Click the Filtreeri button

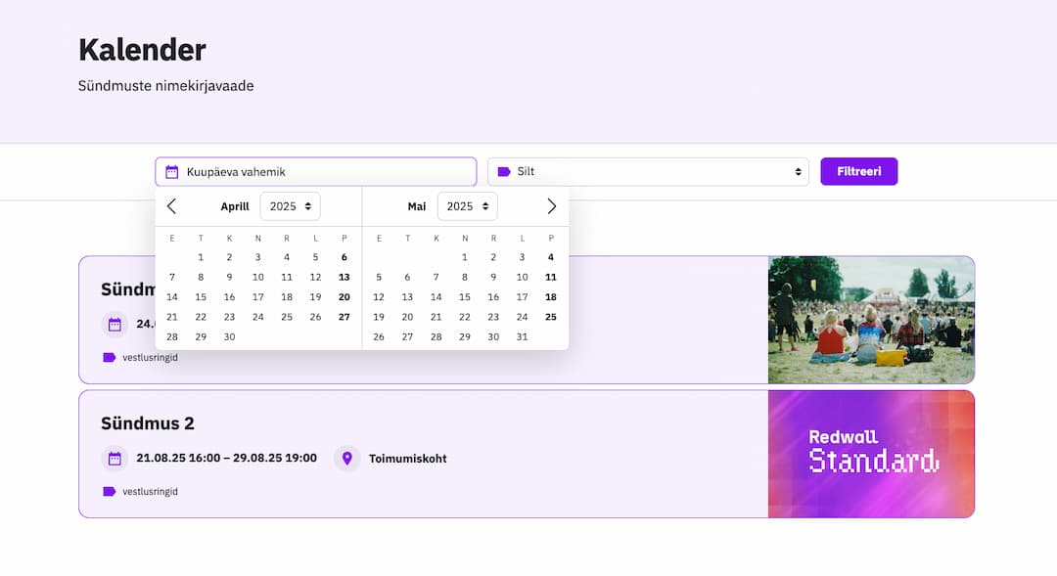[x=859, y=171]
